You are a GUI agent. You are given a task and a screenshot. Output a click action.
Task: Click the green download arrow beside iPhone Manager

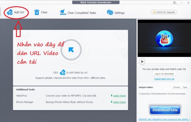tap(111, 102)
